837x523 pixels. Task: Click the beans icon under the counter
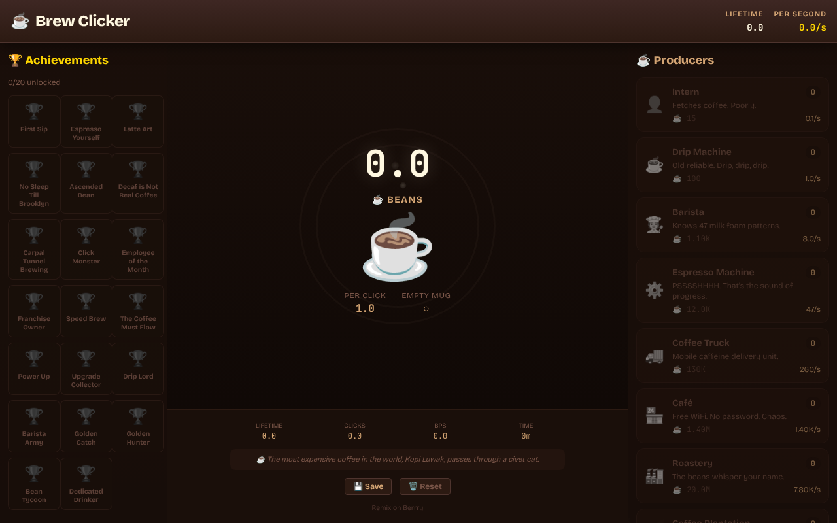(377, 199)
